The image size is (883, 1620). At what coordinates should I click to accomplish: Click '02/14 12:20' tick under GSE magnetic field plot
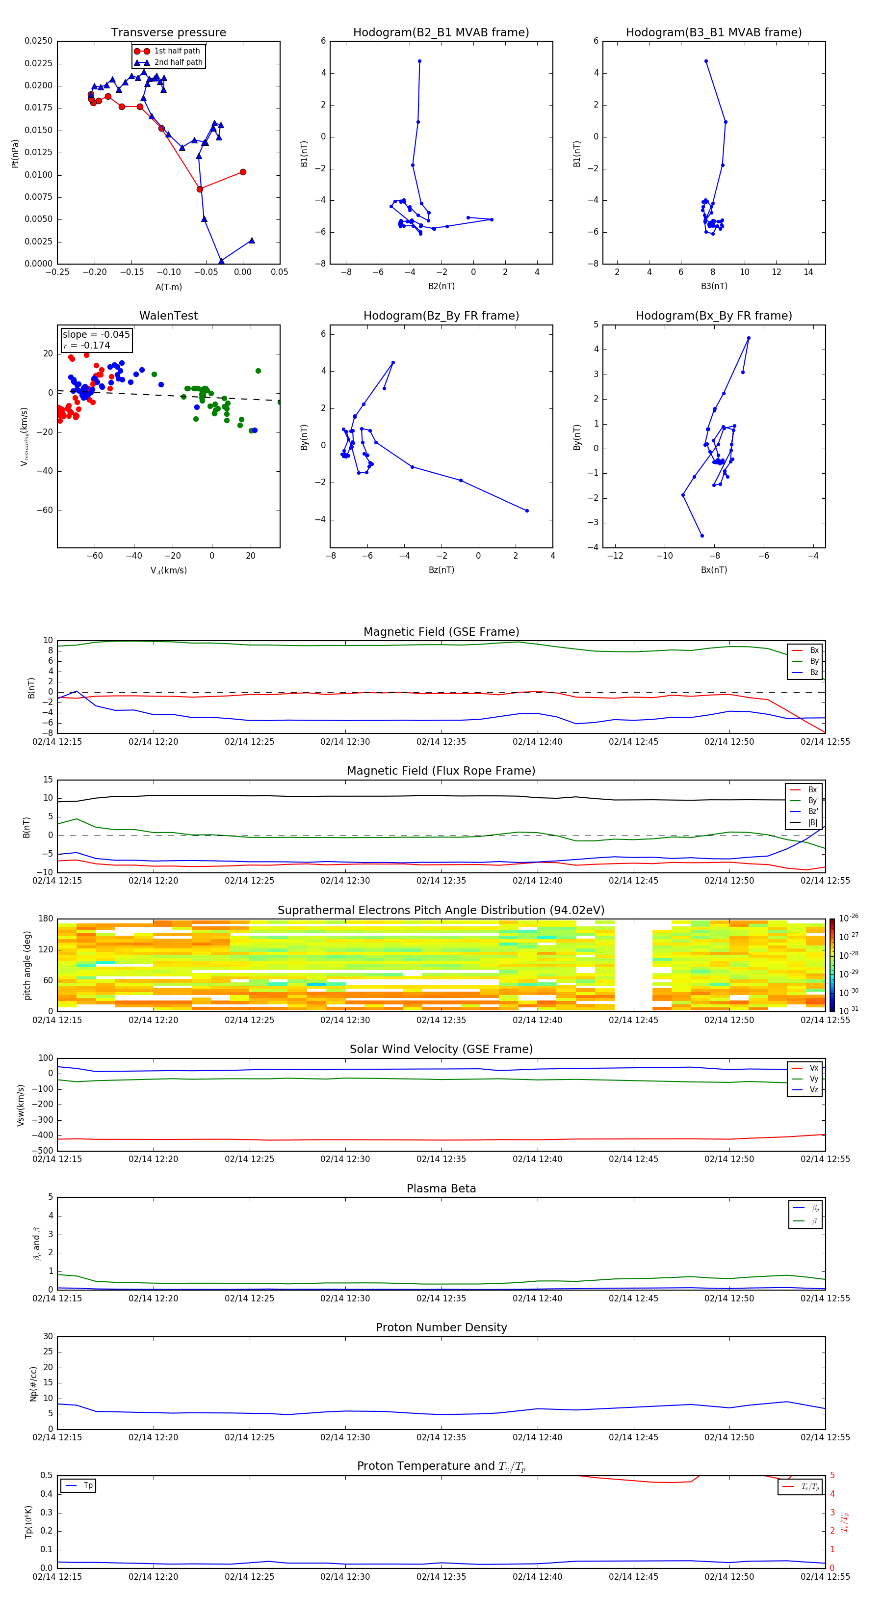point(154,742)
